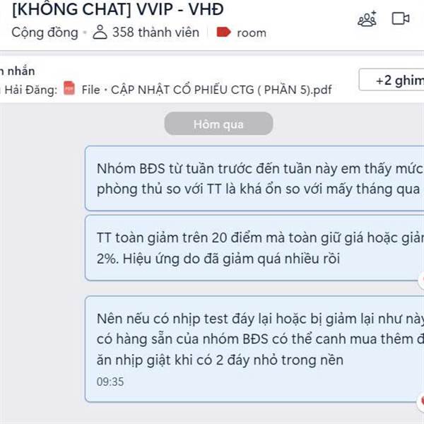This screenshot has height=424, width=424.
Task: Select the Hôm qua date separator
Action: pyautogui.click(x=218, y=124)
